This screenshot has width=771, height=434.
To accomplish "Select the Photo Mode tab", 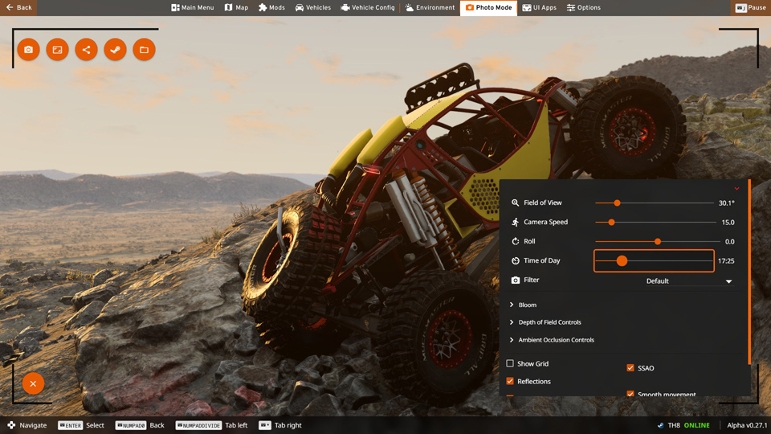I will click(489, 7).
